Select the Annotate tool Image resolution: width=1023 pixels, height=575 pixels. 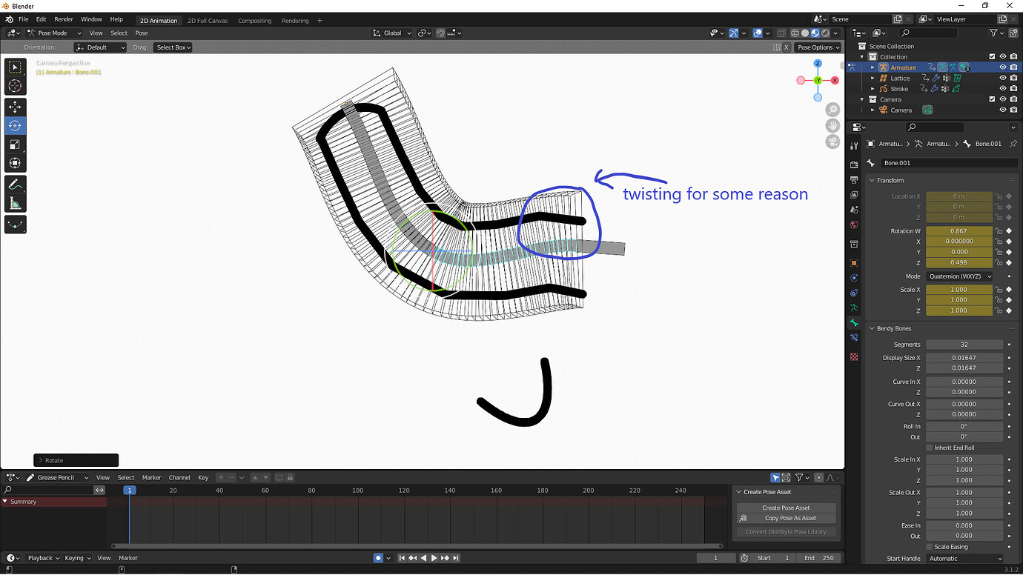15,184
